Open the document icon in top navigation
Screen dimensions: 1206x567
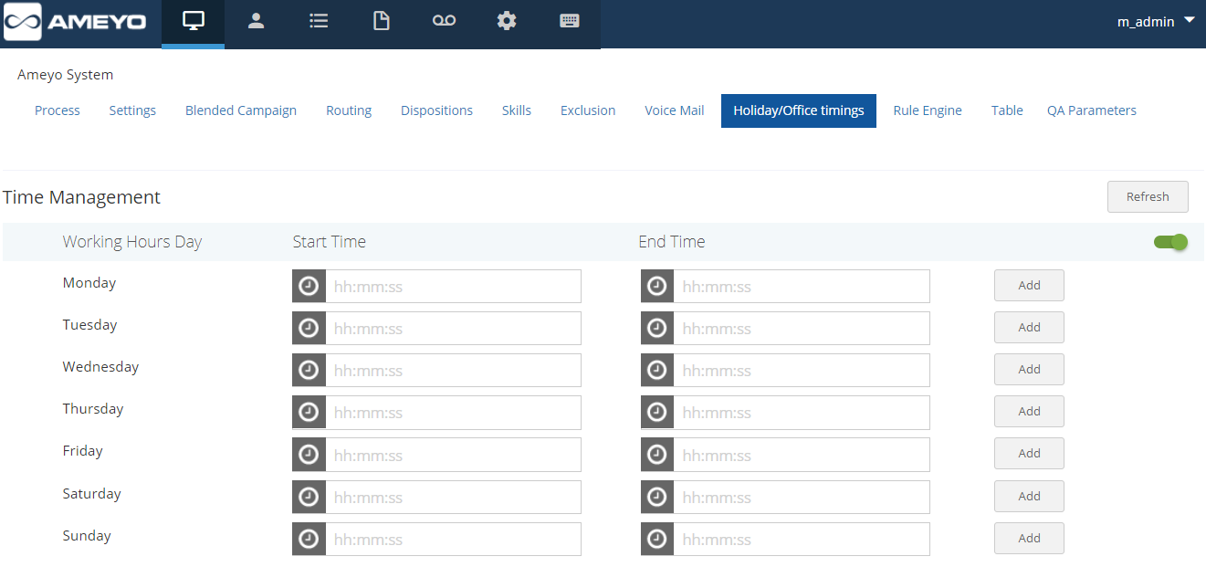coord(382,22)
